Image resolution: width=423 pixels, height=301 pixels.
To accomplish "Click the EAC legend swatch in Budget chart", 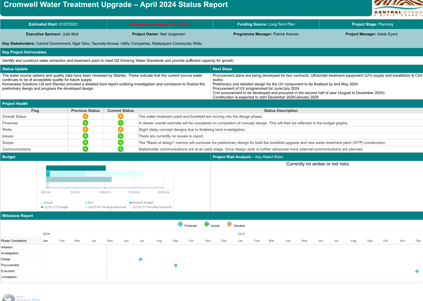I will pyautogui.click(x=86, y=203).
